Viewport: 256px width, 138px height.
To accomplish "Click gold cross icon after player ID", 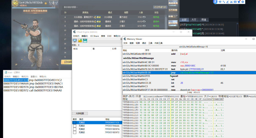I will click(x=46, y=3).
